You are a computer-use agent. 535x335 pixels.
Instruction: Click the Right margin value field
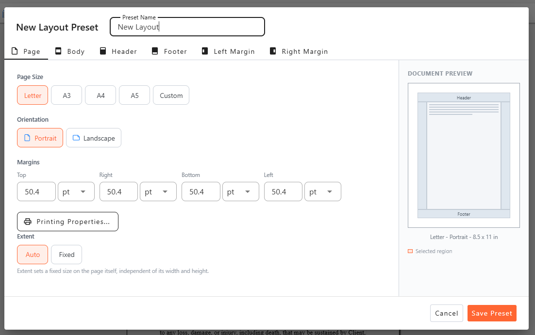point(118,191)
